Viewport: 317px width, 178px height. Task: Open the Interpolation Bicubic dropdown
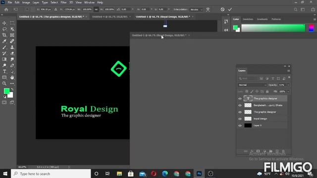pyautogui.click(x=196, y=9)
